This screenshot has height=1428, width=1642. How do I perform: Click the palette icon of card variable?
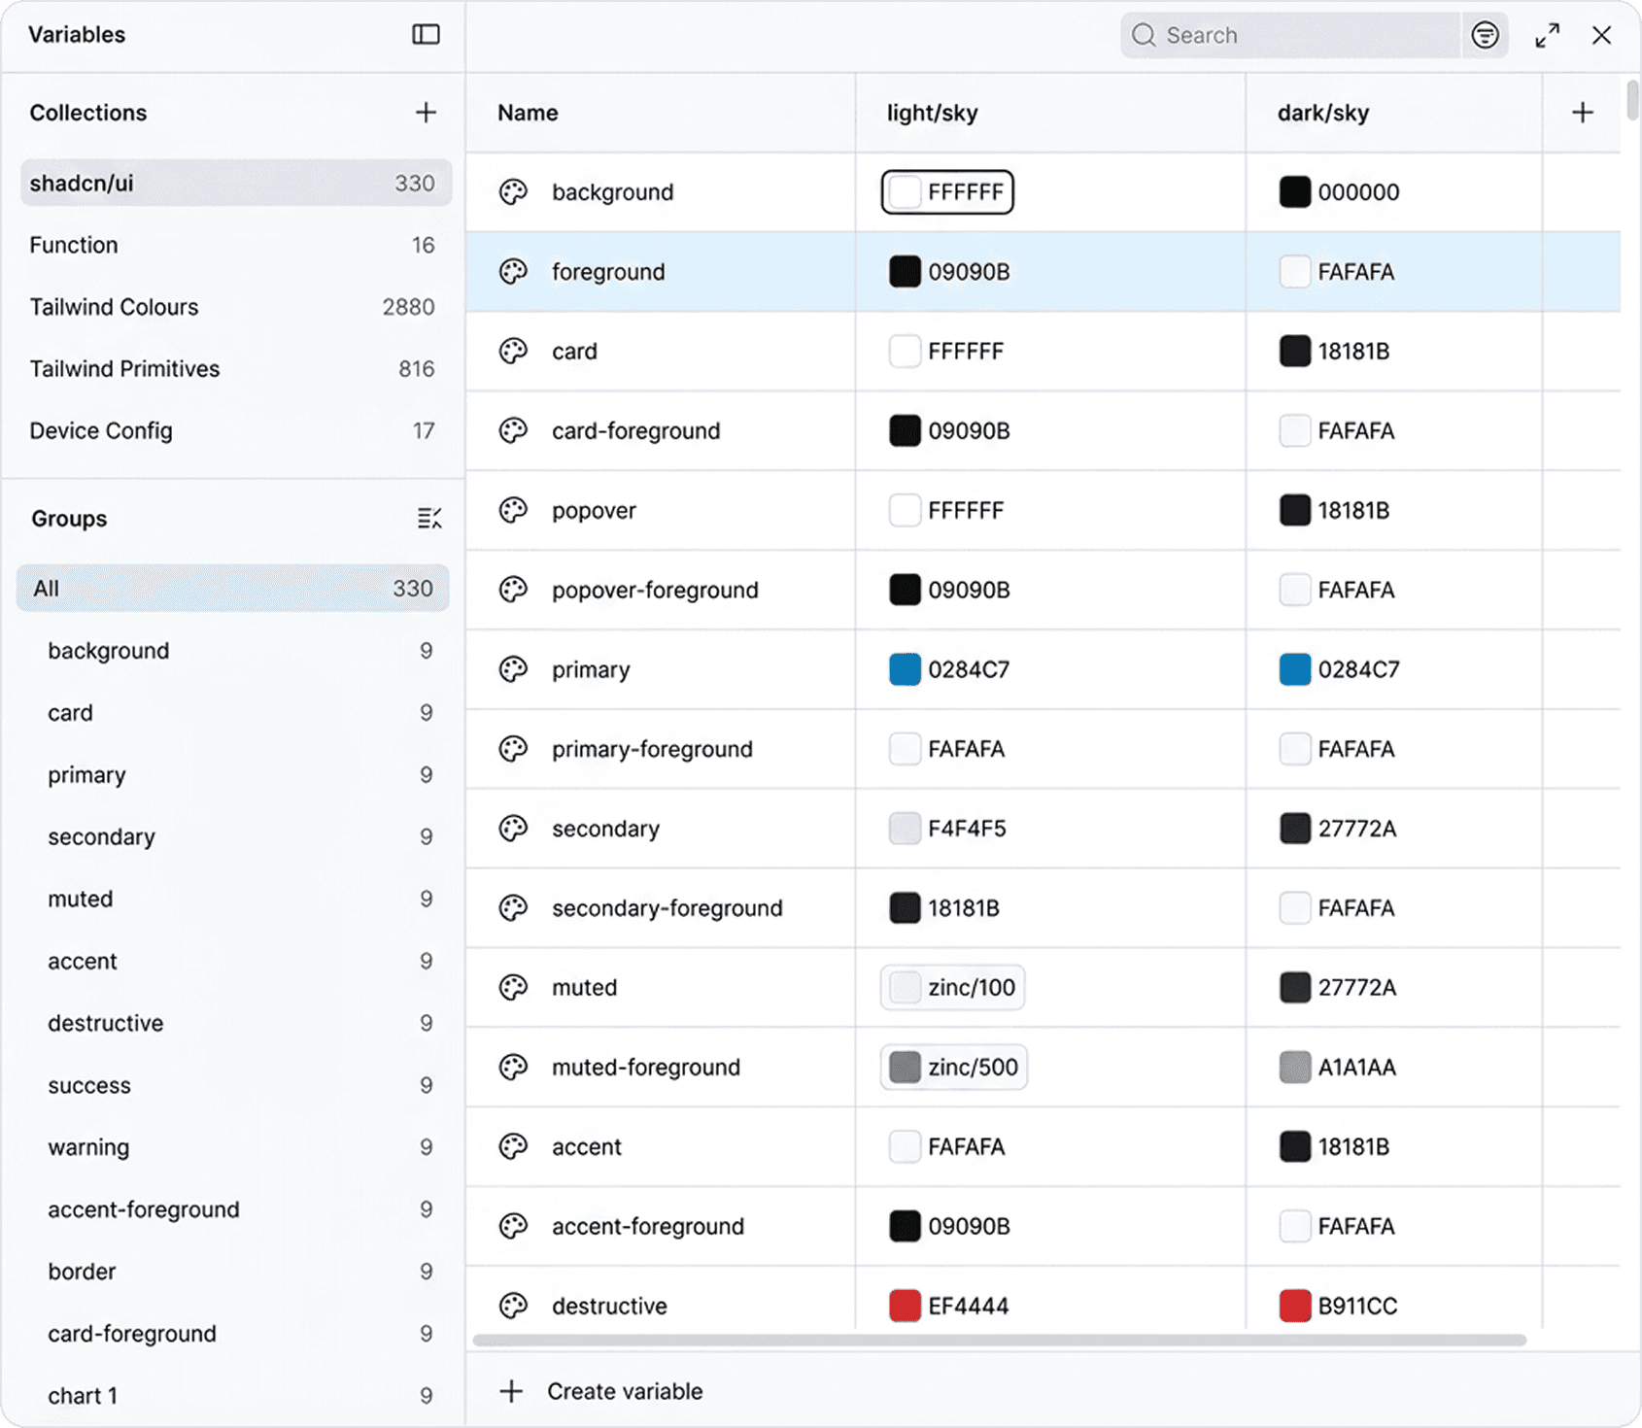tap(513, 351)
